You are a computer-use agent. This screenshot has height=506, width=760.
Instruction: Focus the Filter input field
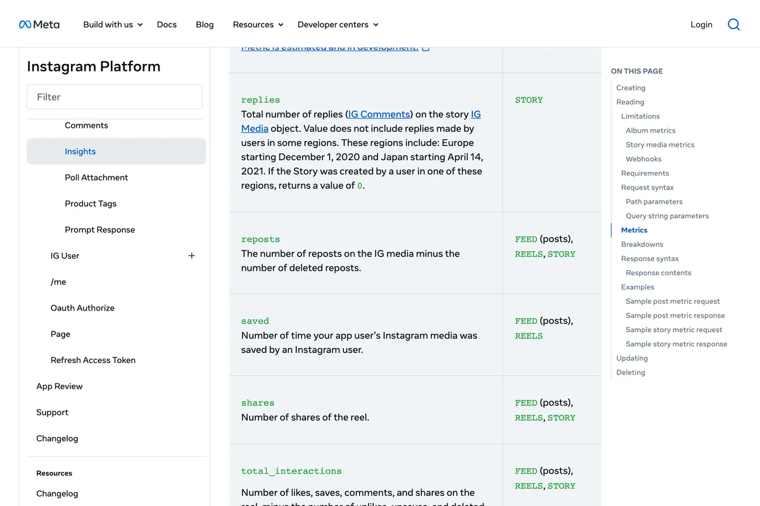(x=115, y=97)
